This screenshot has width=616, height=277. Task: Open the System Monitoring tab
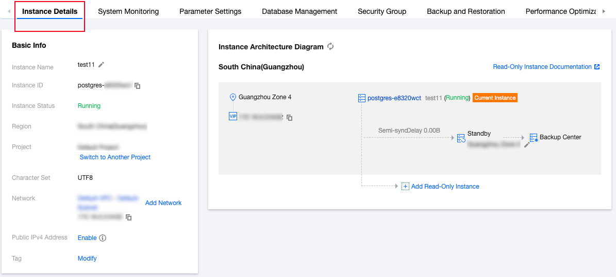128,11
